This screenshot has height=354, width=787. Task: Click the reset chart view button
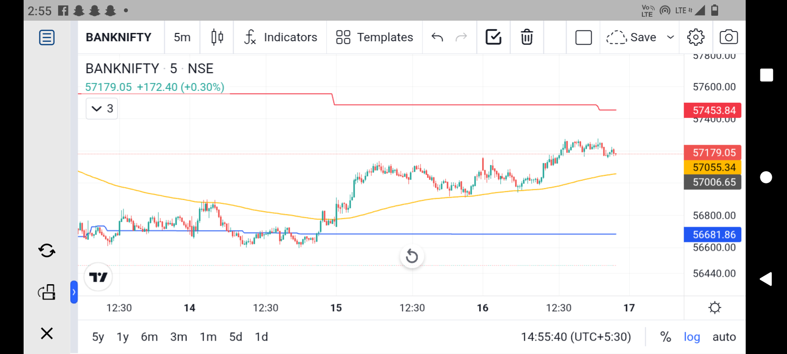[x=412, y=256]
